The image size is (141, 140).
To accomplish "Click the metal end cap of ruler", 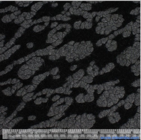I will [5, 134].
